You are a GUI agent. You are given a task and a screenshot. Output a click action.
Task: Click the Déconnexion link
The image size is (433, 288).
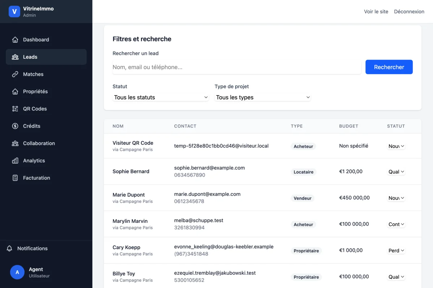pos(409,12)
